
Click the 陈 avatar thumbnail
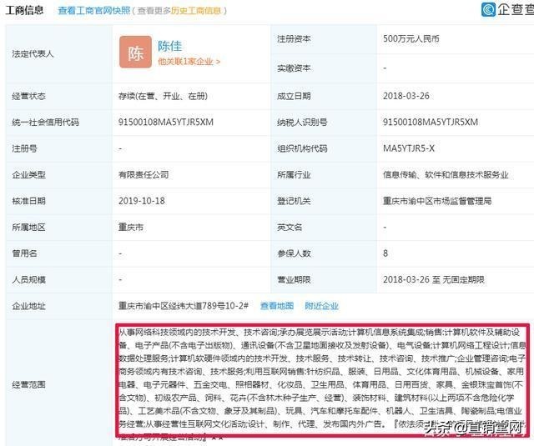pyautogui.click(x=135, y=53)
